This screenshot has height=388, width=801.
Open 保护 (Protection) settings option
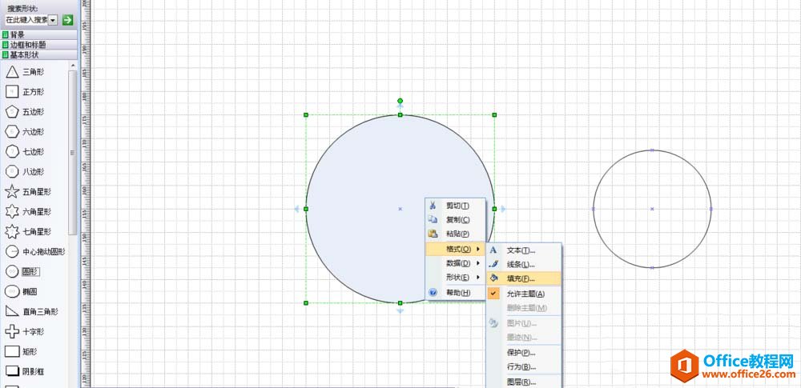[521, 353]
